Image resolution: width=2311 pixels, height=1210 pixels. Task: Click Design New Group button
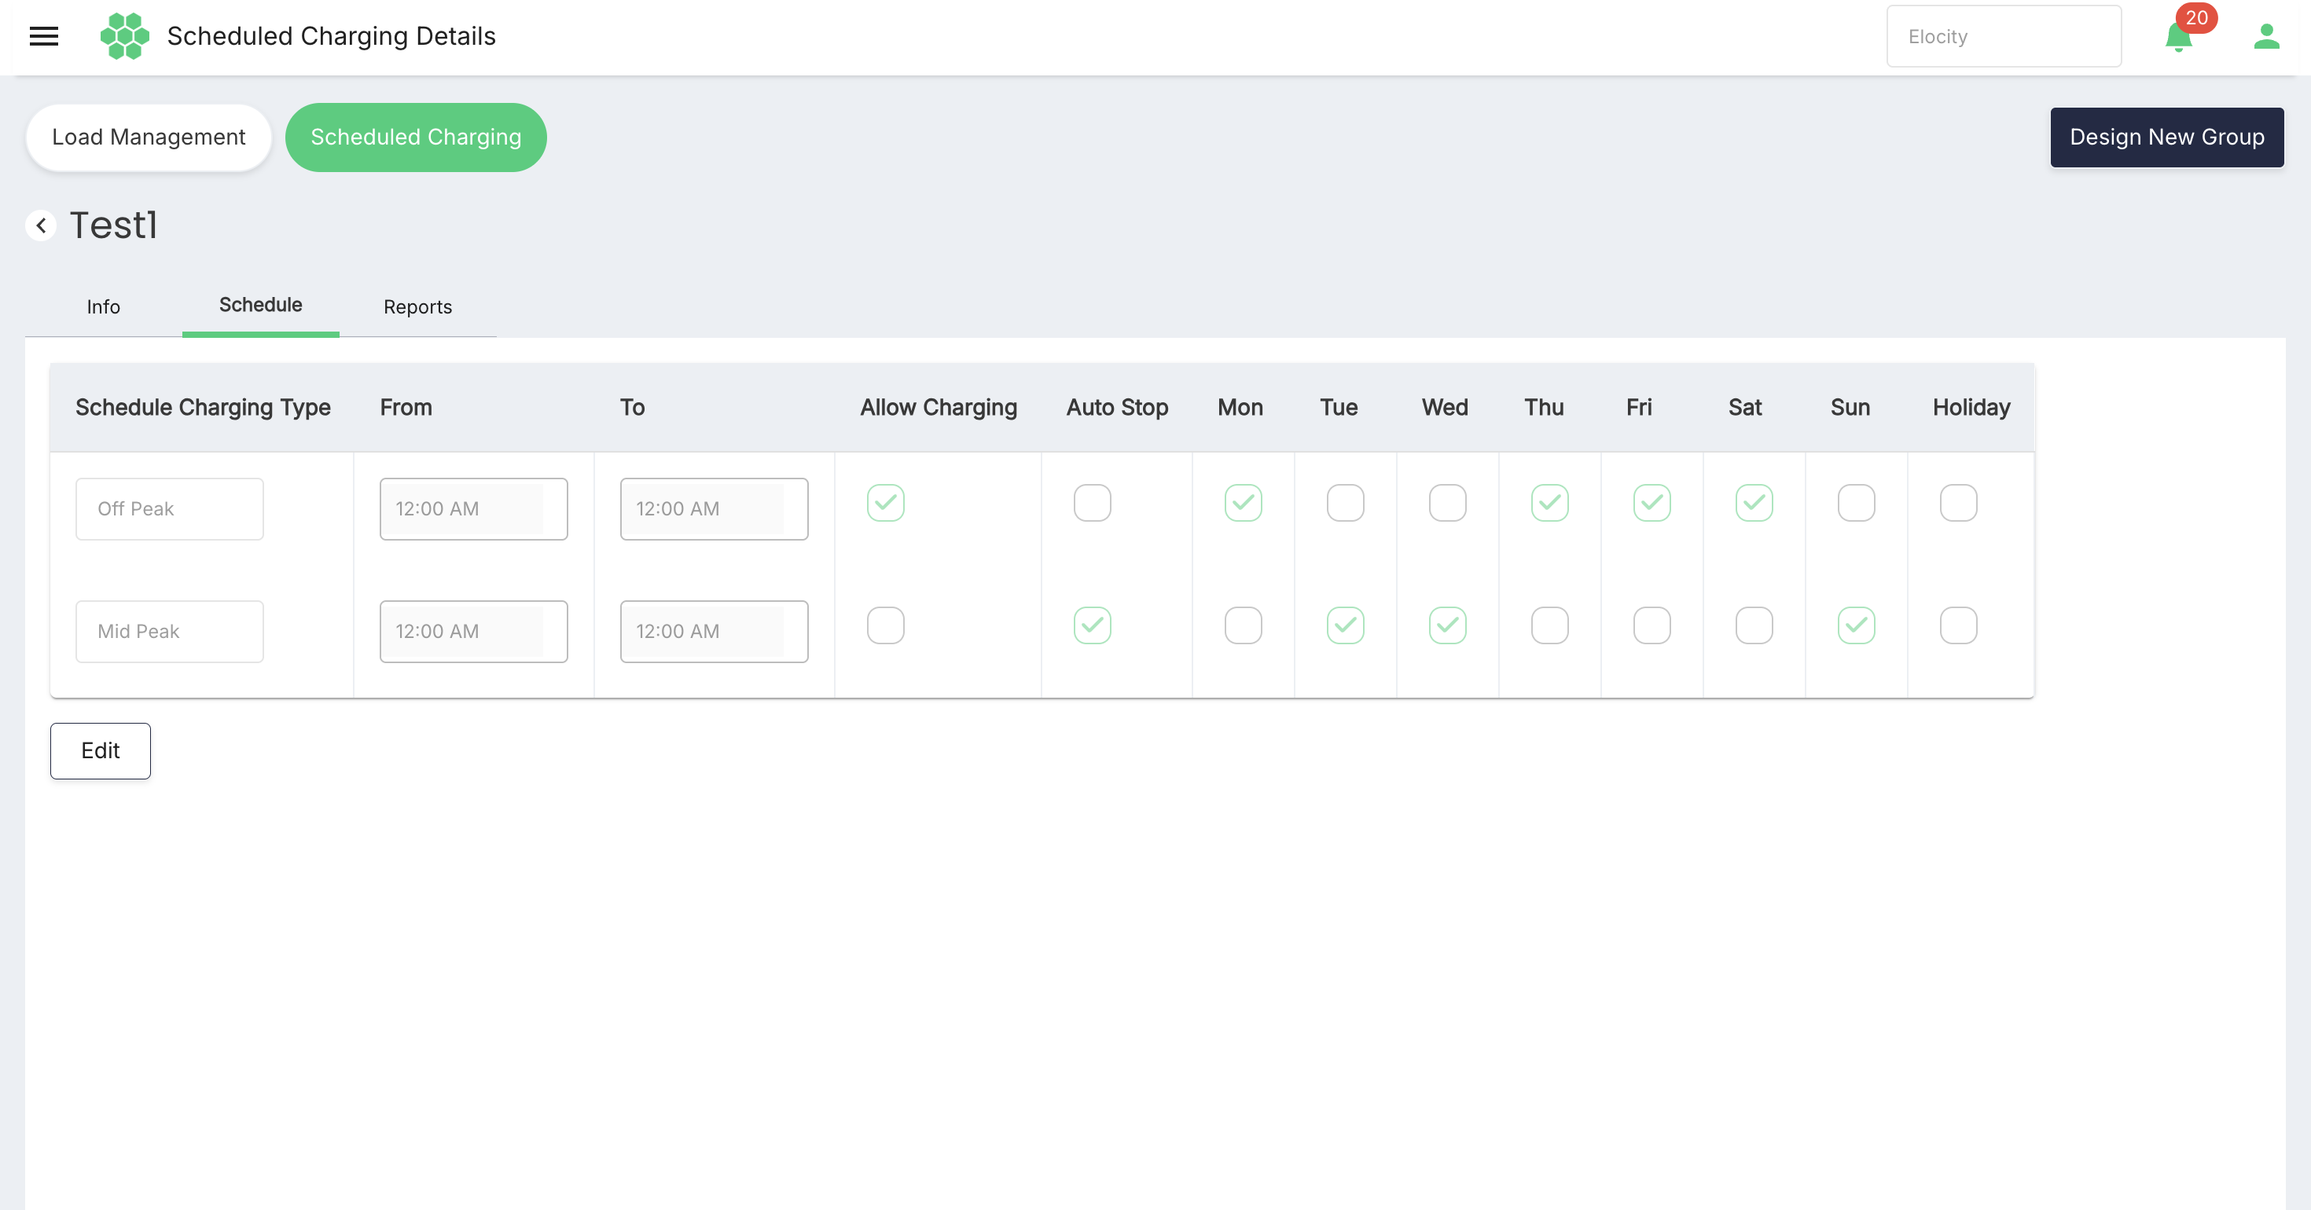2166,137
